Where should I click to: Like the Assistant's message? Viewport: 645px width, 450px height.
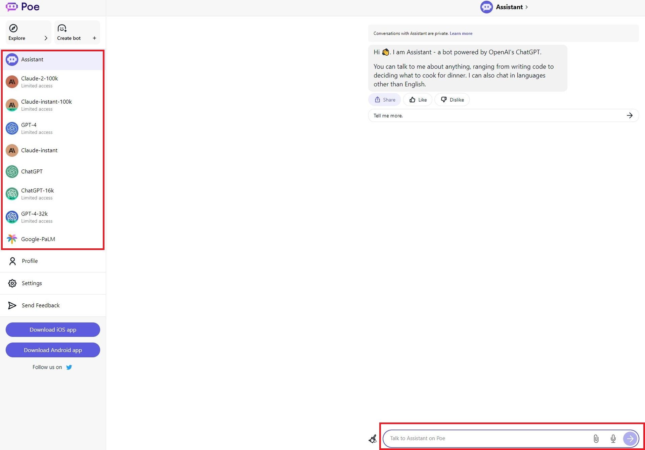(x=418, y=100)
